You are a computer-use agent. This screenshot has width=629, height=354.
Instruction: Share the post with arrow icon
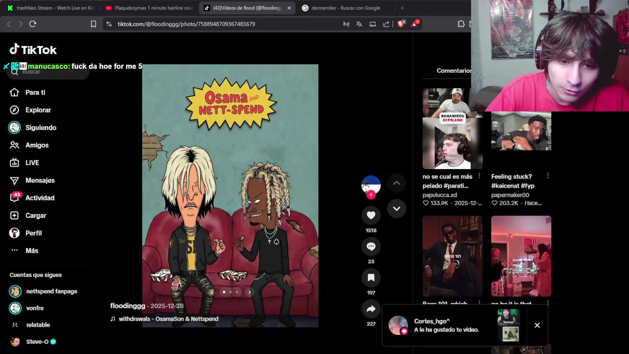[371, 309]
